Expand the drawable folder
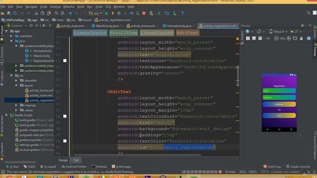Viewport: 317px width, 178px height. pos(16,81)
